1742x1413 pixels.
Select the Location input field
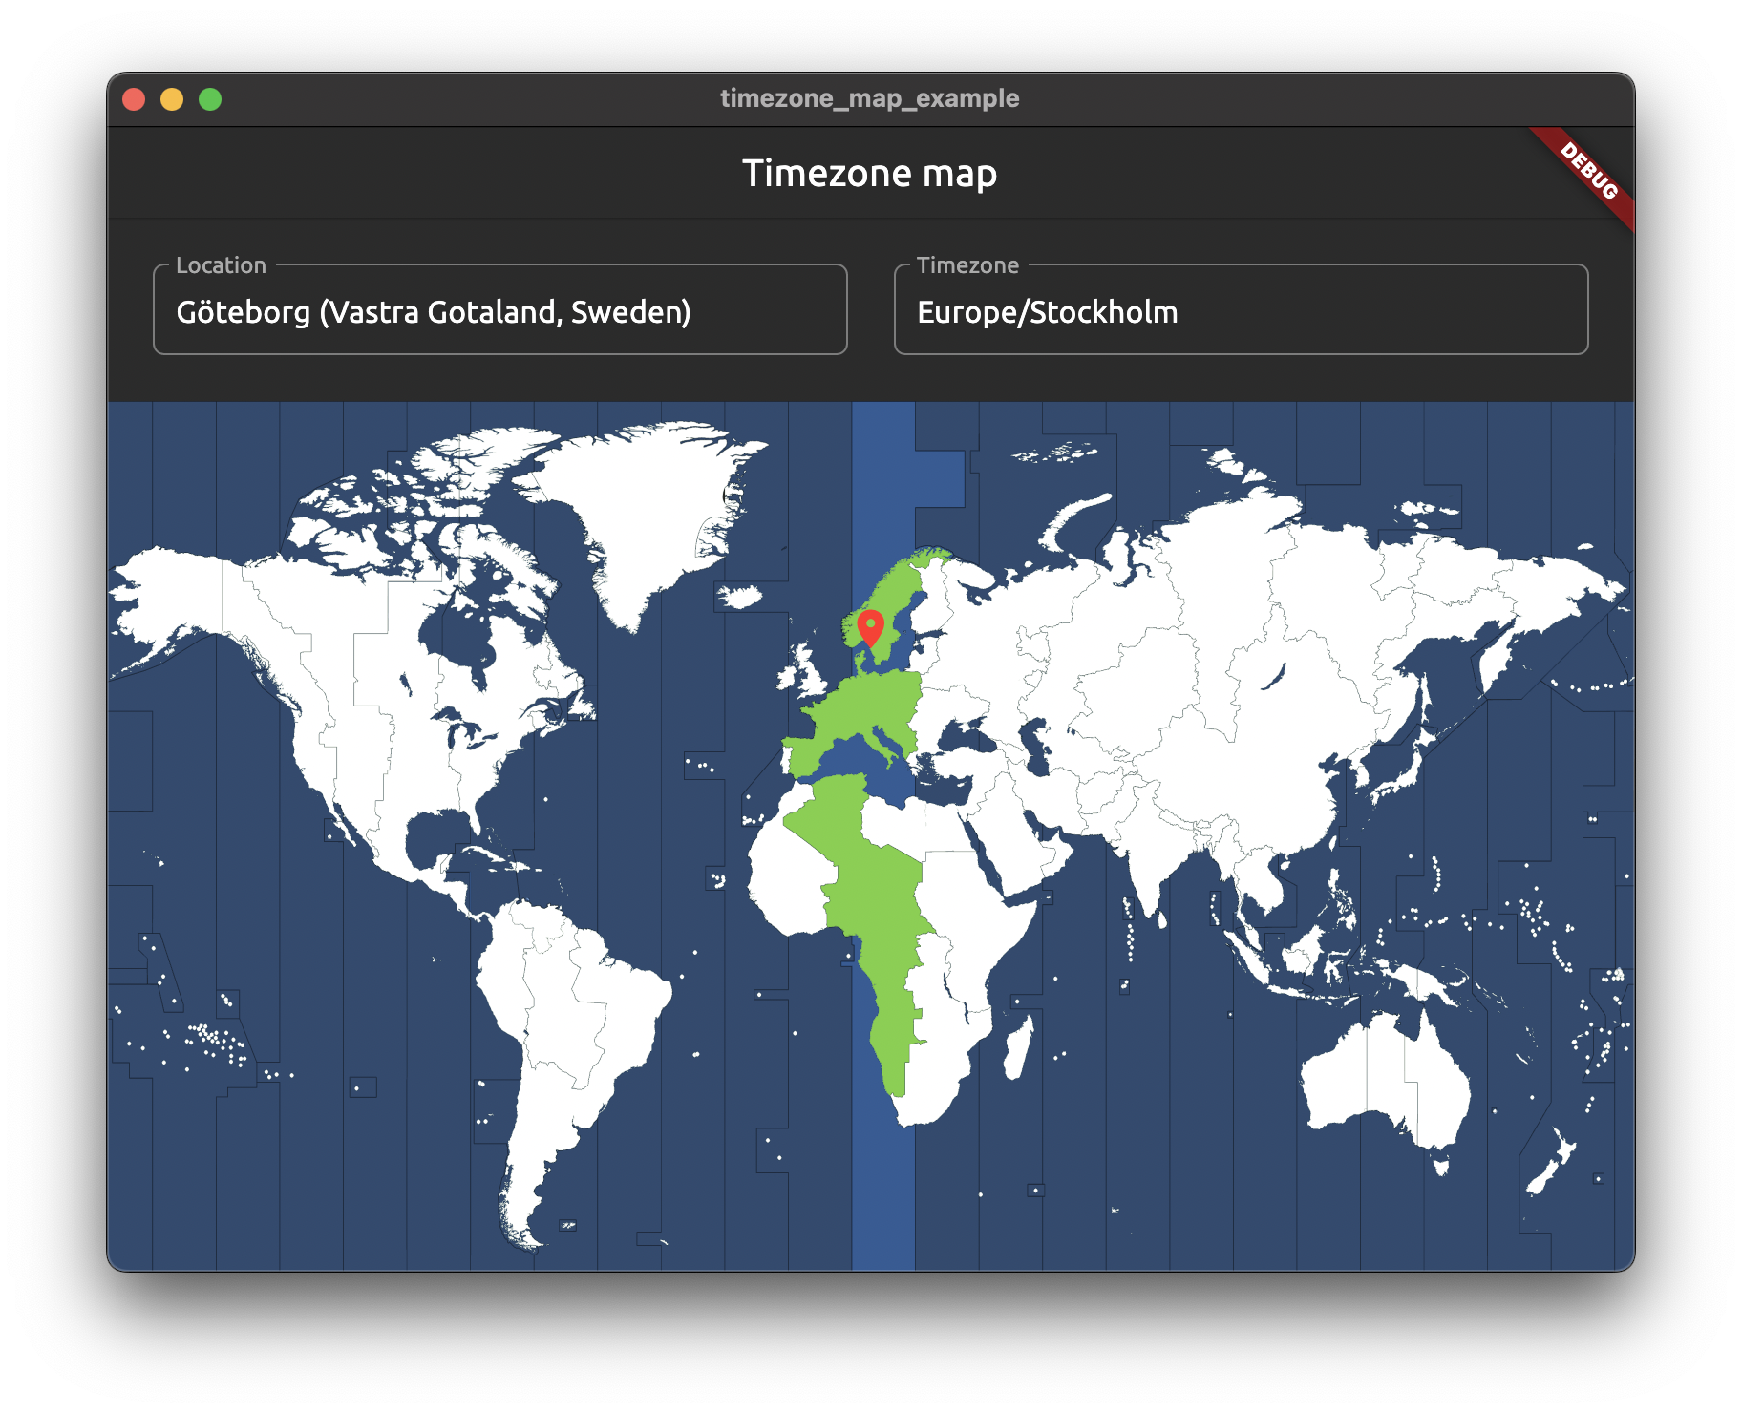click(x=500, y=309)
